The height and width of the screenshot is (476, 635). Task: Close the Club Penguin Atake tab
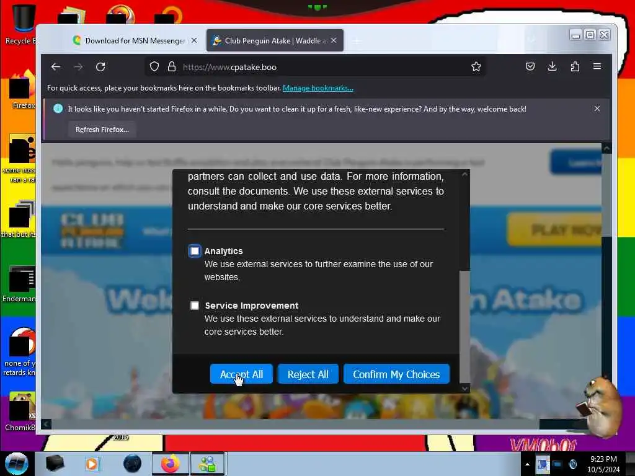334,40
